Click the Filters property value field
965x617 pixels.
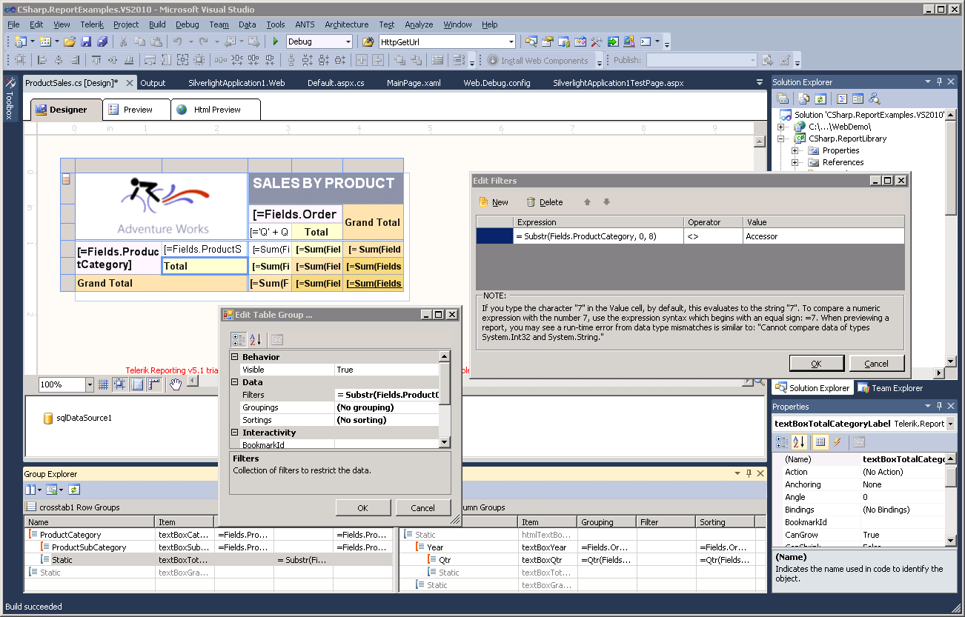click(x=387, y=395)
